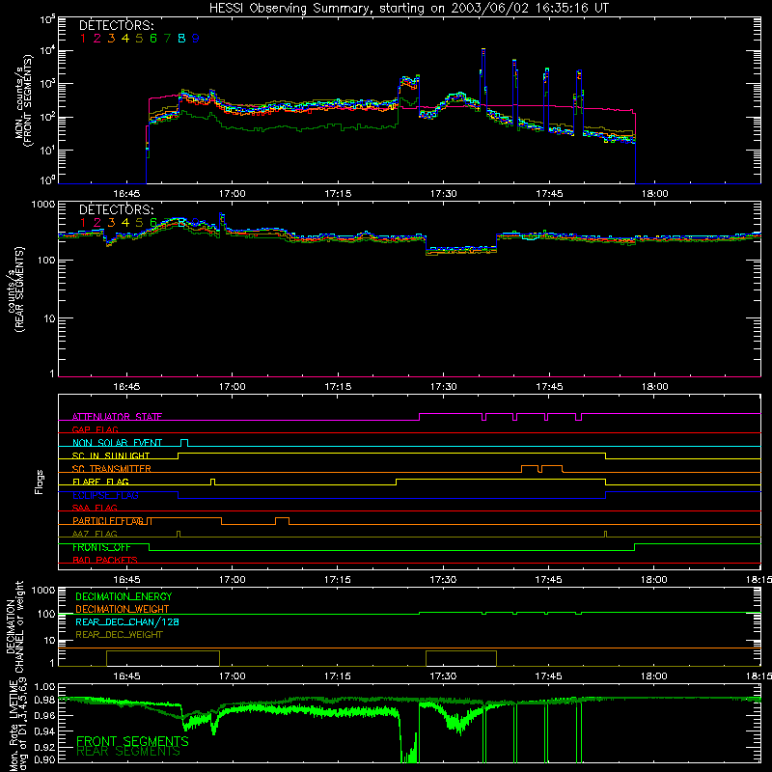Click the 17:15 time label under rear segments plot
Viewport: 772px width, 772px height.
pyautogui.click(x=338, y=387)
